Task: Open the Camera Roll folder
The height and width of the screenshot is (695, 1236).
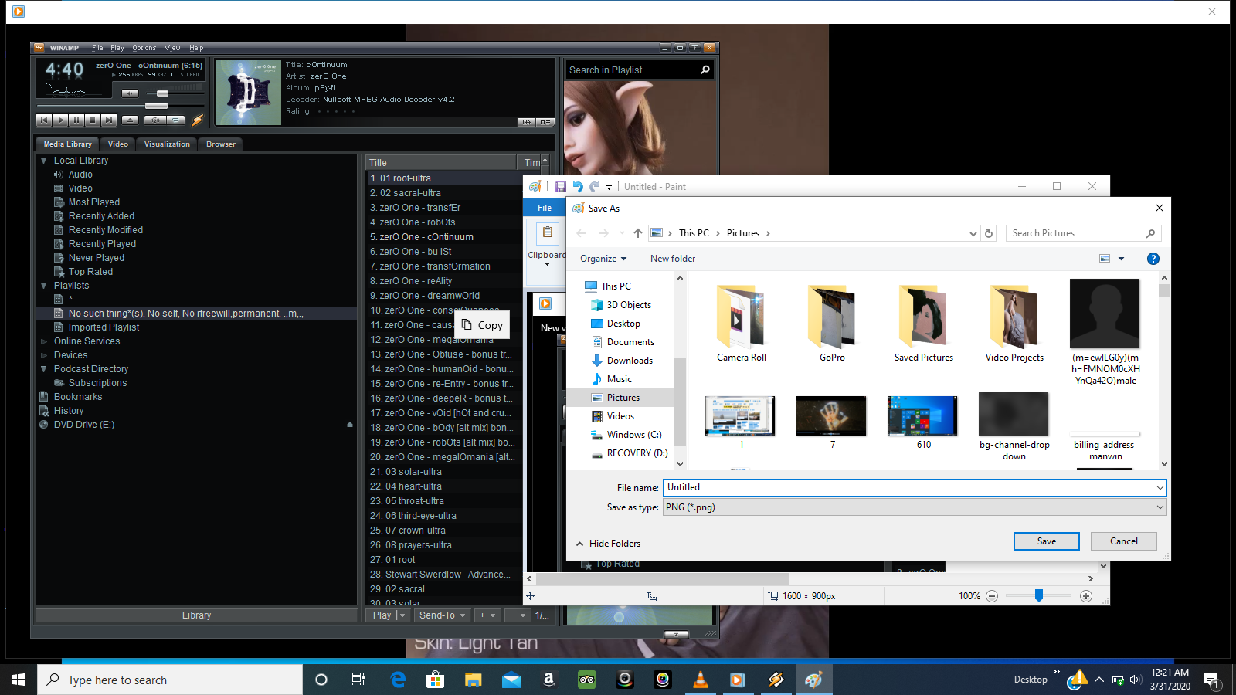Action: pyautogui.click(x=742, y=323)
